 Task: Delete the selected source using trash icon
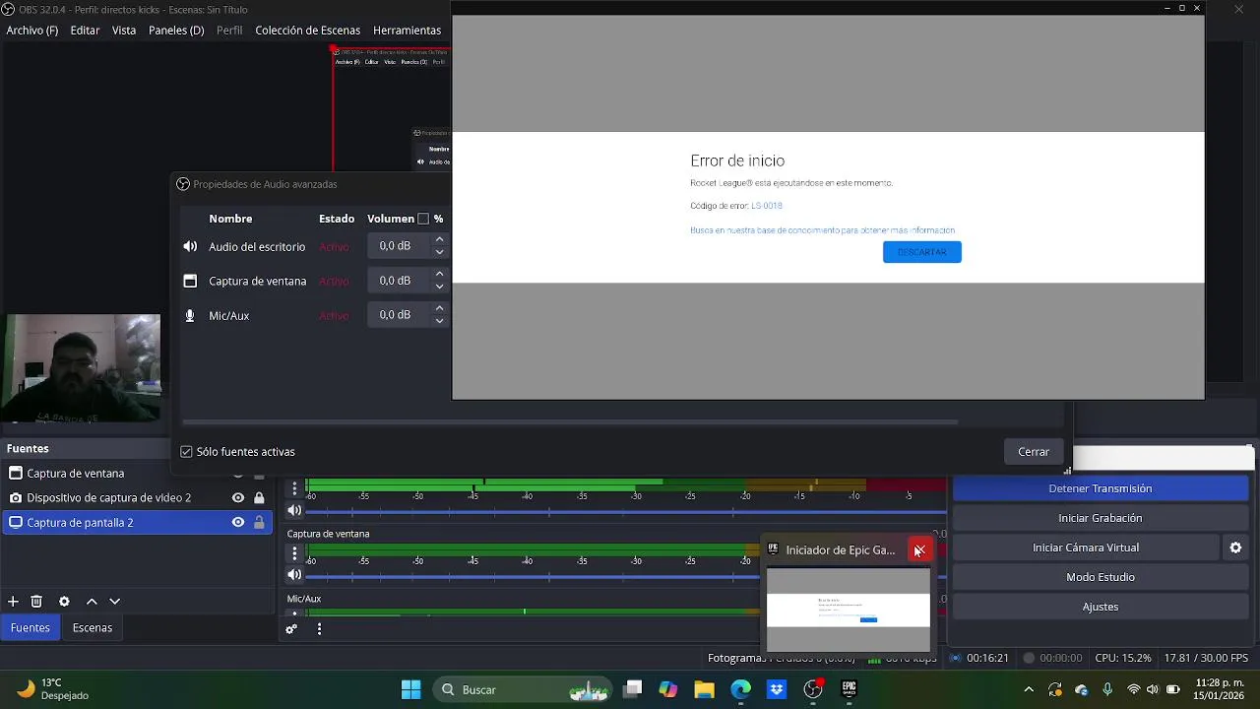pyautogui.click(x=36, y=602)
